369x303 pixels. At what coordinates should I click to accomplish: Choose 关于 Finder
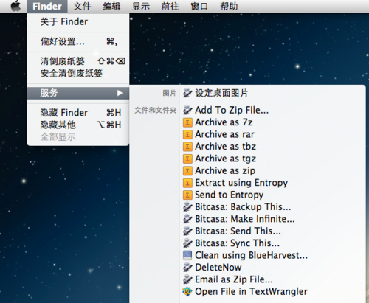(x=78, y=22)
